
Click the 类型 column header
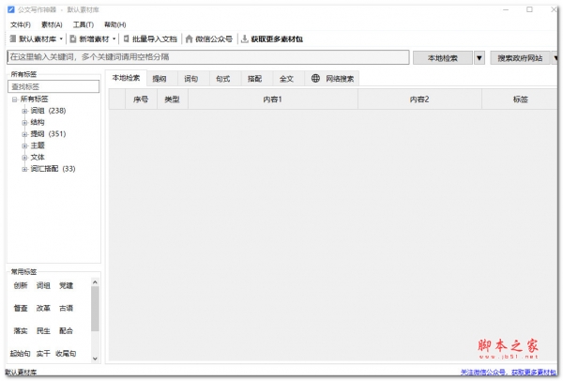click(x=173, y=99)
